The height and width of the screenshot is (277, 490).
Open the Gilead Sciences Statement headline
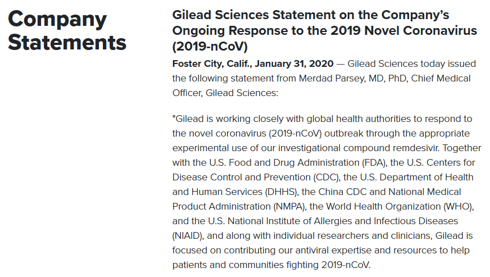pyautogui.click(x=324, y=30)
